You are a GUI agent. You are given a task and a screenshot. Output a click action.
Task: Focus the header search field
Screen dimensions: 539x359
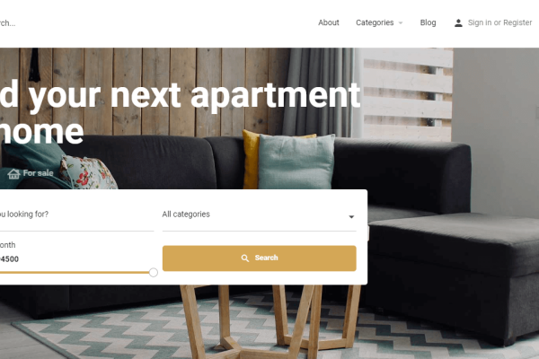[7, 23]
